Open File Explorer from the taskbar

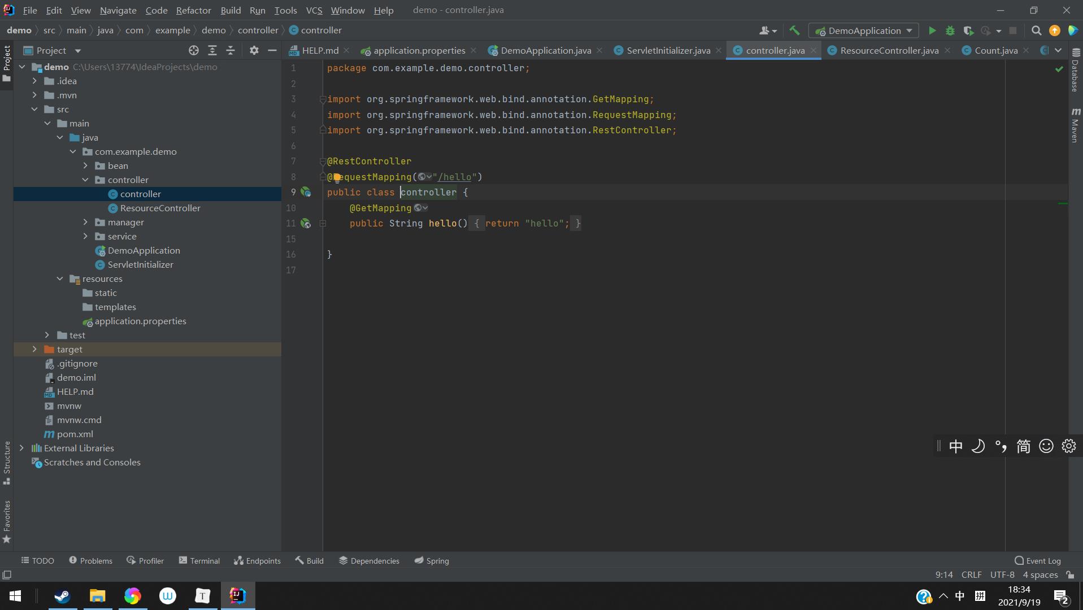pos(97,596)
